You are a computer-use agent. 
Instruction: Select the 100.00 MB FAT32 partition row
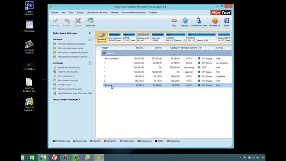point(167,63)
